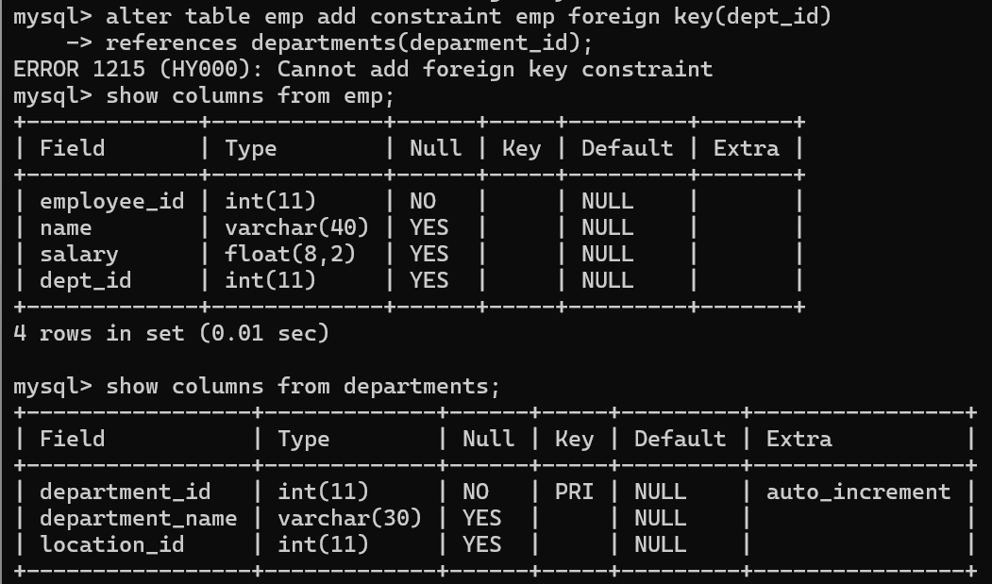Click the employee_id field in emp table
This screenshot has height=584, width=992.
tap(112, 201)
